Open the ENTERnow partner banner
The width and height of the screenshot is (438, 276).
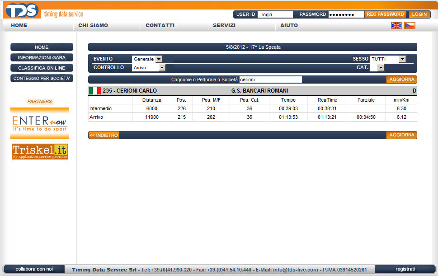pyautogui.click(x=40, y=123)
